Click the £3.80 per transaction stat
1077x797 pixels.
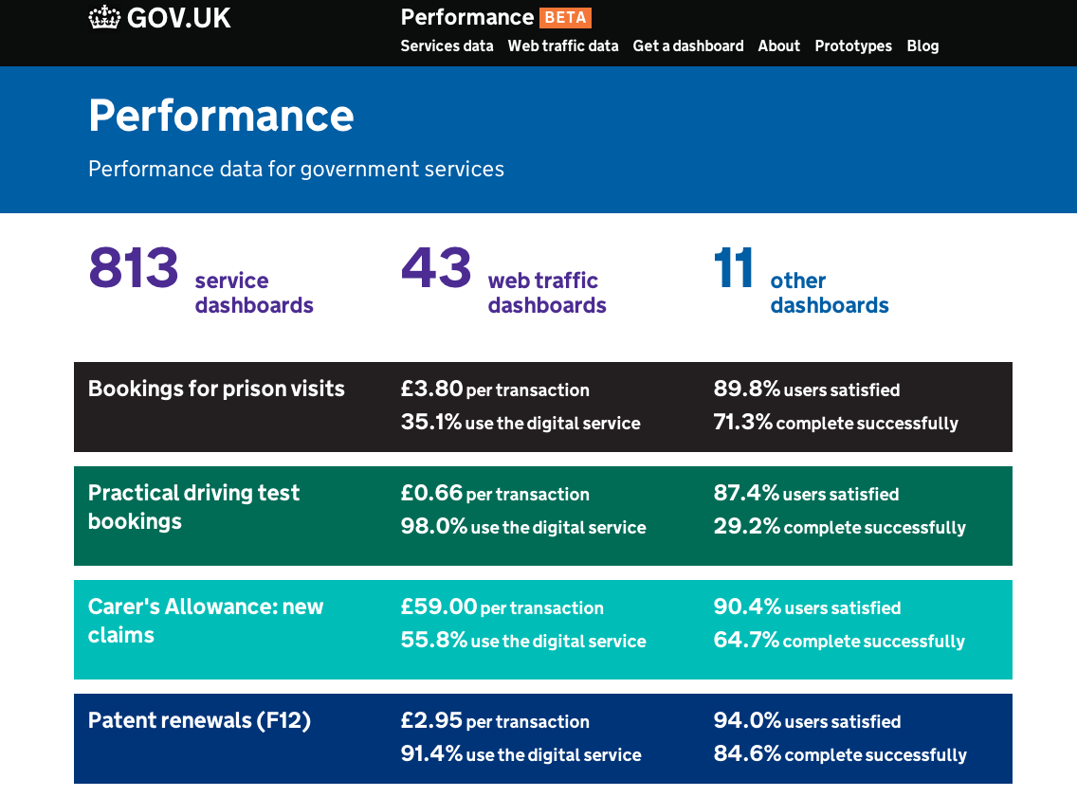[x=494, y=389]
